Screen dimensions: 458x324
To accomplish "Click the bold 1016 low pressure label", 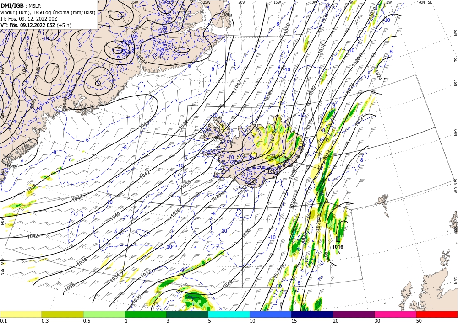I will point(338,247).
